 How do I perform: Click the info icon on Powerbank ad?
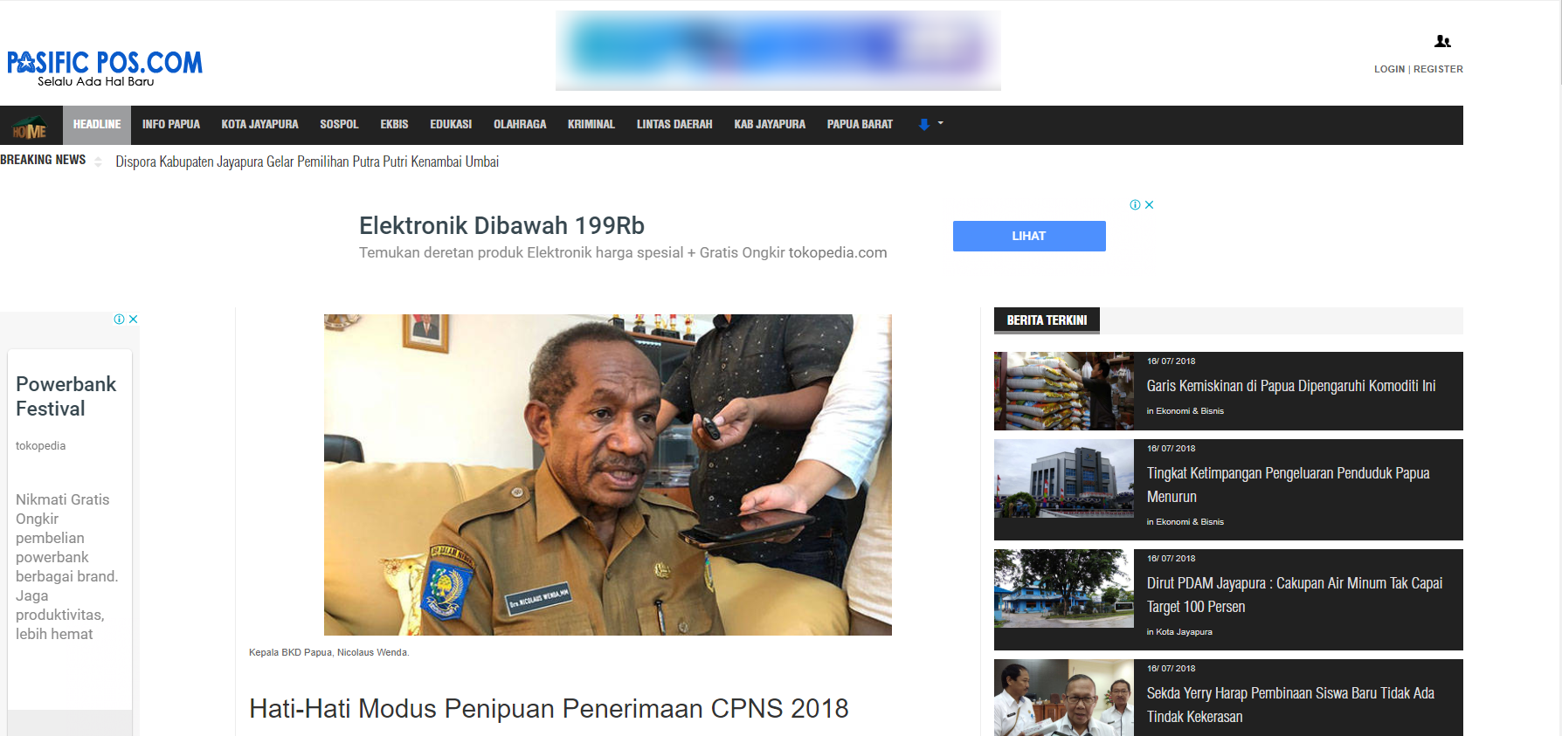(119, 320)
